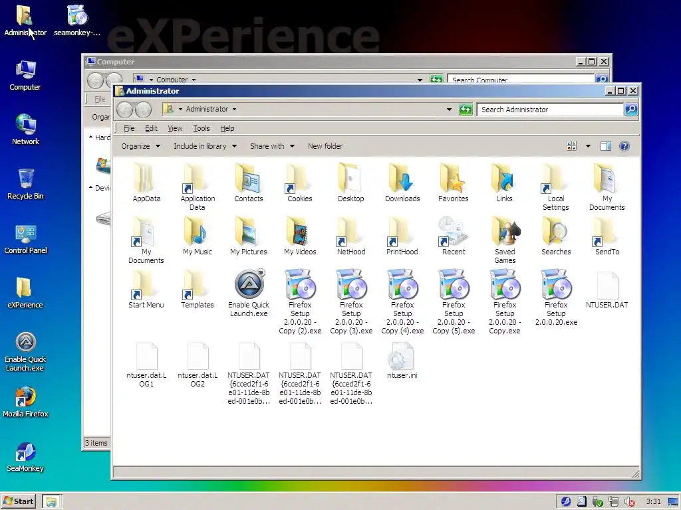Click the taskbar Explorer folder button
Image resolution: width=681 pixels, height=510 pixels.
pos(52,501)
